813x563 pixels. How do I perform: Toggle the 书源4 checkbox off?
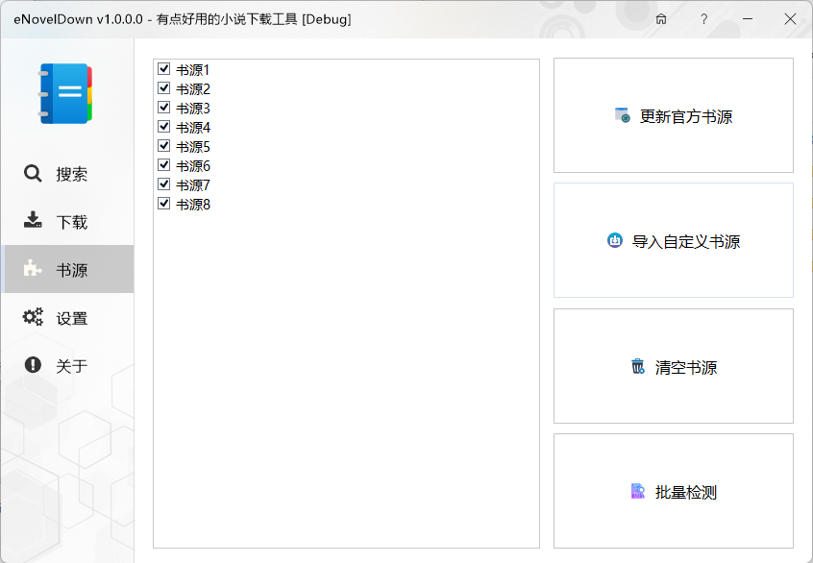[x=163, y=126]
